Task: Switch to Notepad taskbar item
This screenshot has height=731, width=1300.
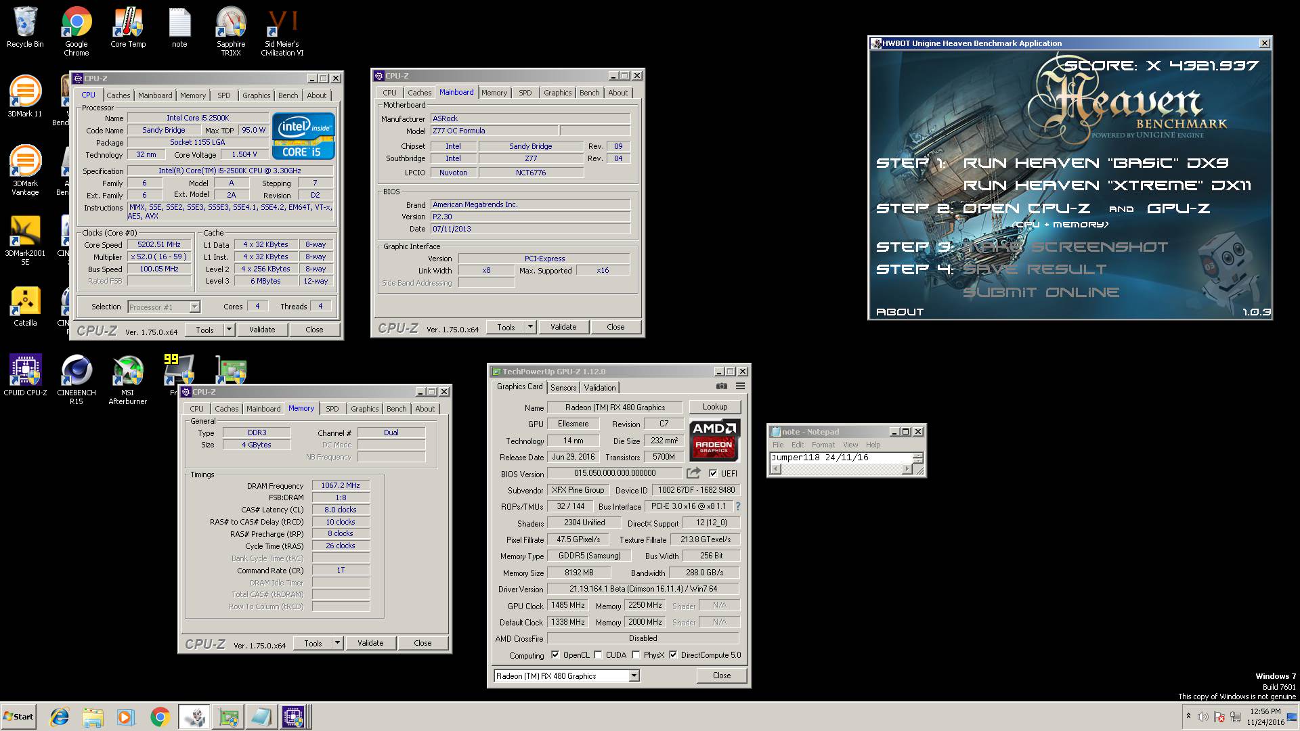Action: click(x=261, y=717)
